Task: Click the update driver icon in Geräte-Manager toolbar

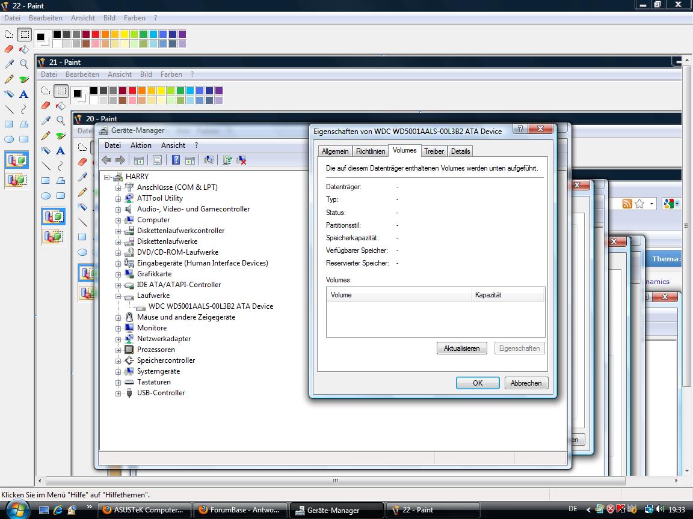Action: [227, 160]
